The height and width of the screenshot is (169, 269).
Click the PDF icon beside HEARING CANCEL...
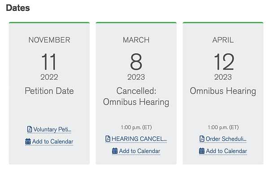click(x=108, y=139)
